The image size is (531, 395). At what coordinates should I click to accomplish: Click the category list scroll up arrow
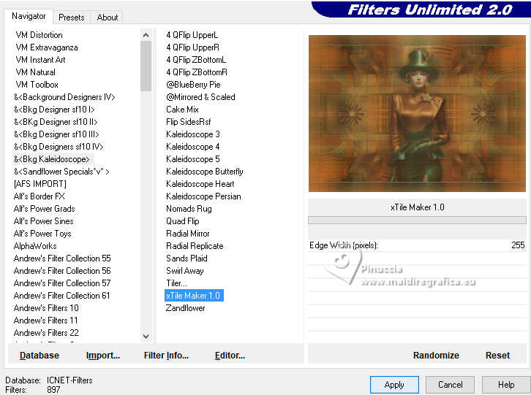(x=146, y=35)
